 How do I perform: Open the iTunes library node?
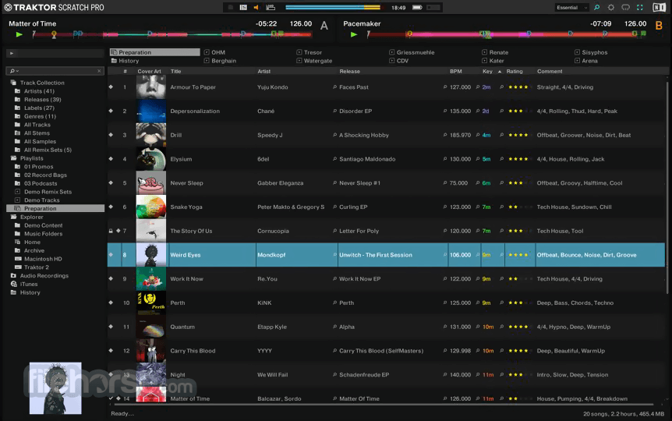[x=24, y=284]
